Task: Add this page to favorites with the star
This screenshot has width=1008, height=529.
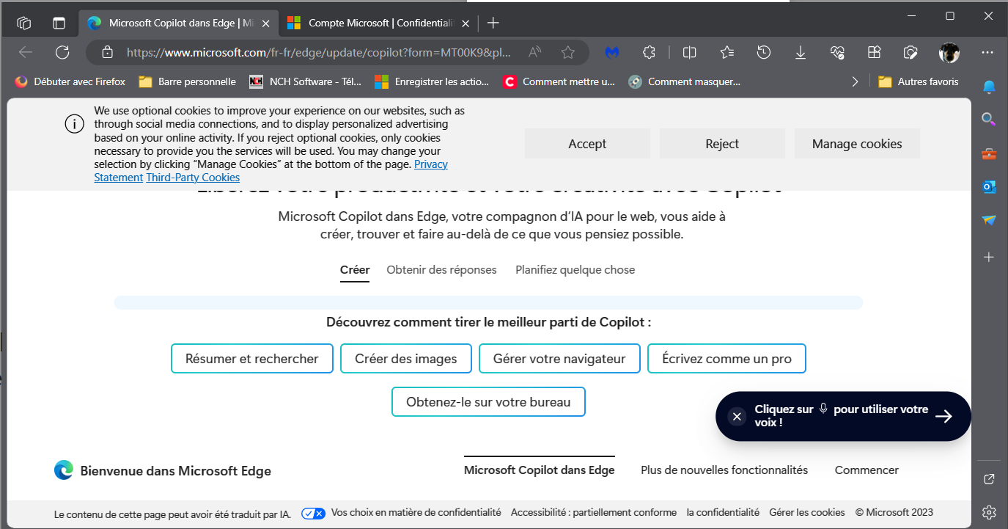Action: click(x=567, y=52)
